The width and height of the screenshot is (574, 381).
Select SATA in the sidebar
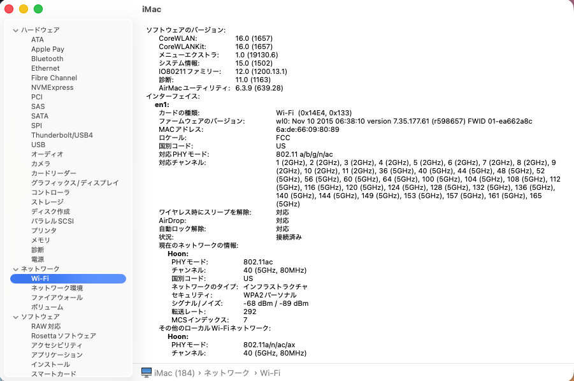(39, 116)
